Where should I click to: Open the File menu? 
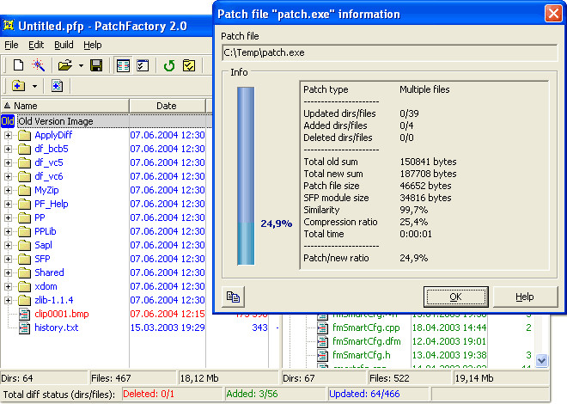(11, 45)
